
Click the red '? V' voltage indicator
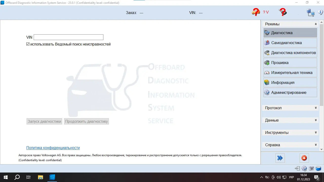pyautogui.click(x=266, y=12)
